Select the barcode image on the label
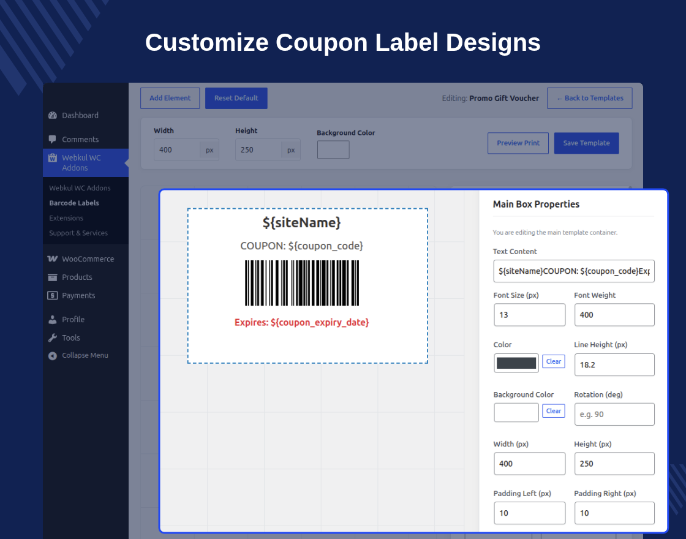Viewport: 686px width, 539px height. point(302,283)
